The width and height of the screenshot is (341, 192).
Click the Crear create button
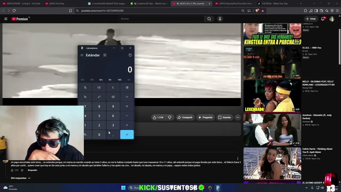point(311,19)
